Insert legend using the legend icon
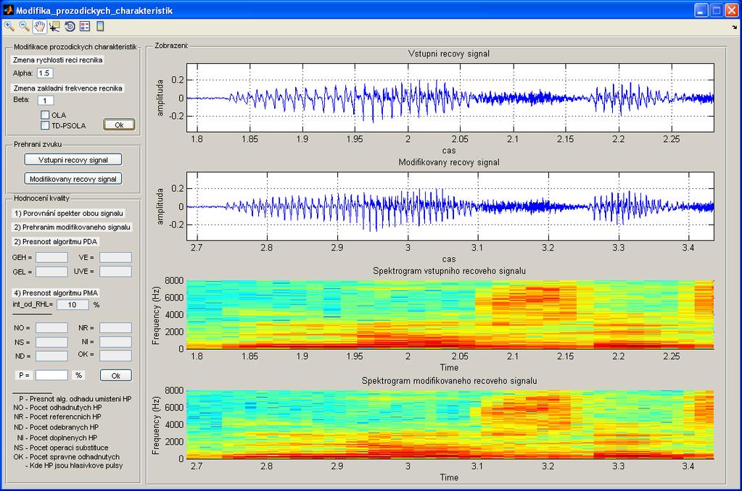This screenshot has width=742, height=491. 85,27
